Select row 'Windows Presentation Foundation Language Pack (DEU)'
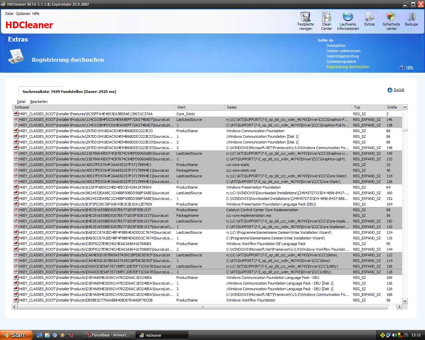The width and height of the screenshot is (425, 340). click(x=207, y=204)
